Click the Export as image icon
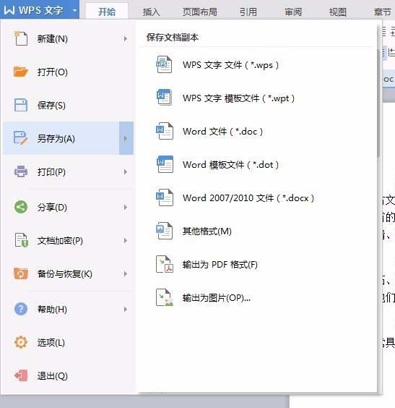The width and height of the screenshot is (395, 408). point(165,297)
